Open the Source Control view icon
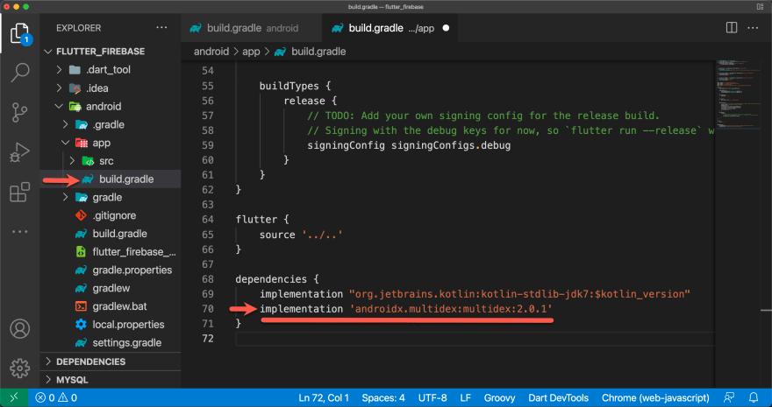 (x=19, y=112)
